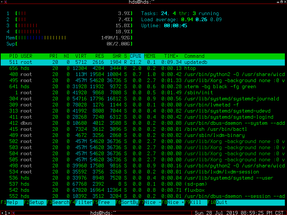The height and width of the screenshot is (215, 287).
Task: Toggle F5 Tree view
Action: [104, 202]
